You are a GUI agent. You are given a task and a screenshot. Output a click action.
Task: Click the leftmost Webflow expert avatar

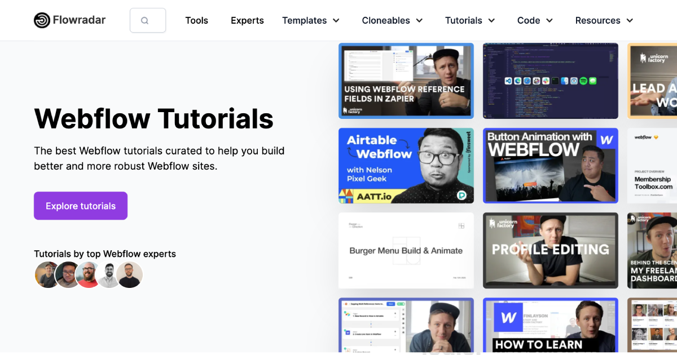47,274
